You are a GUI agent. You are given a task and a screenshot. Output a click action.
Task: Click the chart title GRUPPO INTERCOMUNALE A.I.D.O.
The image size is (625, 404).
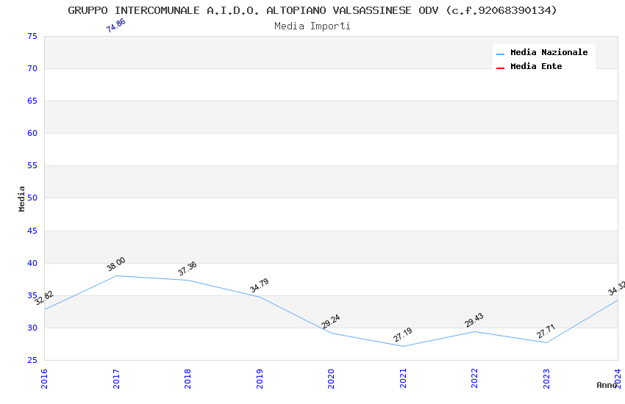click(312, 10)
